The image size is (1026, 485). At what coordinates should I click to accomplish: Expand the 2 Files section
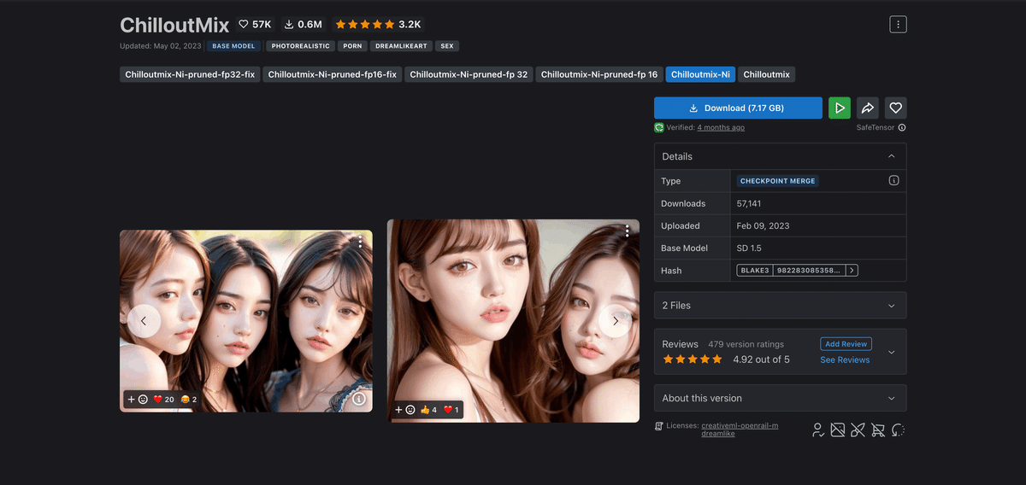(780, 306)
